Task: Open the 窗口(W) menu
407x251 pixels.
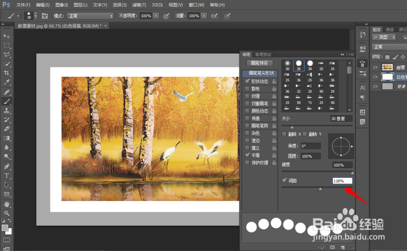Action: click(x=197, y=5)
